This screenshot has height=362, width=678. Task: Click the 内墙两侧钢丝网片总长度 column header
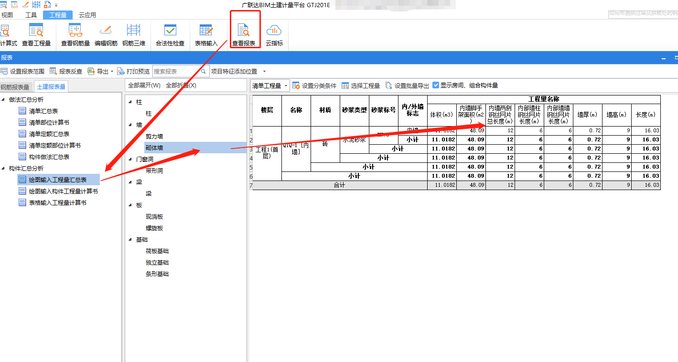click(x=500, y=115)
